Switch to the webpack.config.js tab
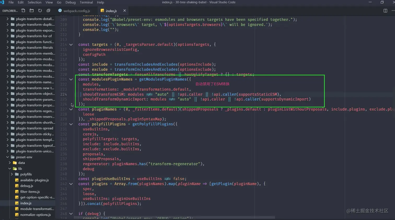Screen dimensions: 395x220 76,11
